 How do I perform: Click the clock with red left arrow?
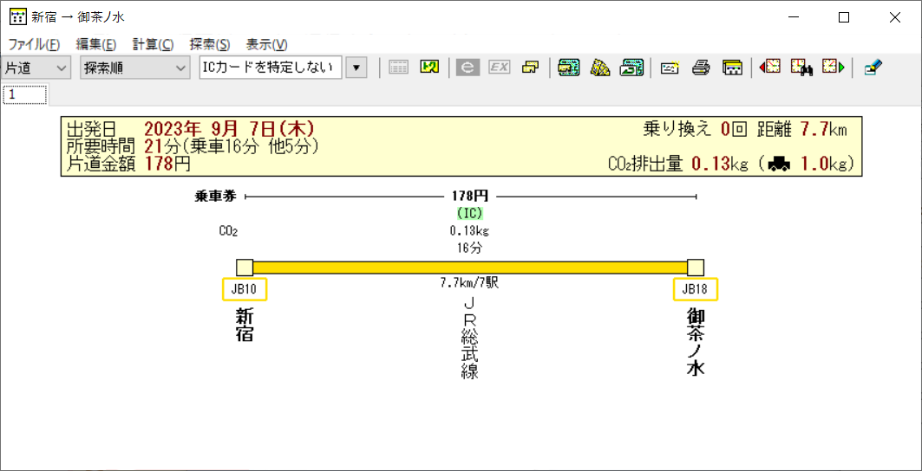[x=769, y=68]
